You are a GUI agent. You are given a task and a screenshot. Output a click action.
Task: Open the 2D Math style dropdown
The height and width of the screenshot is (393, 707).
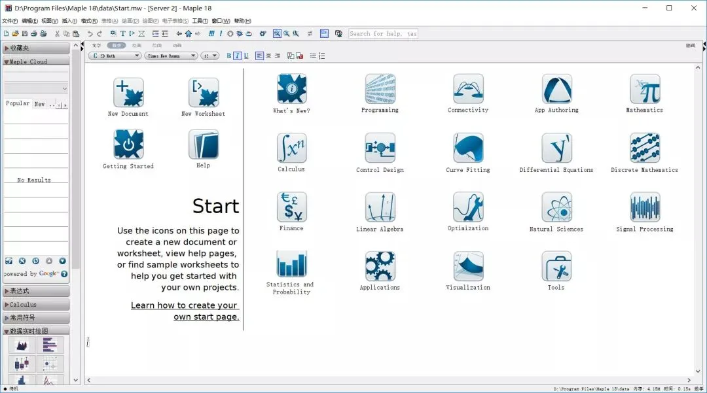pos(115,56)
